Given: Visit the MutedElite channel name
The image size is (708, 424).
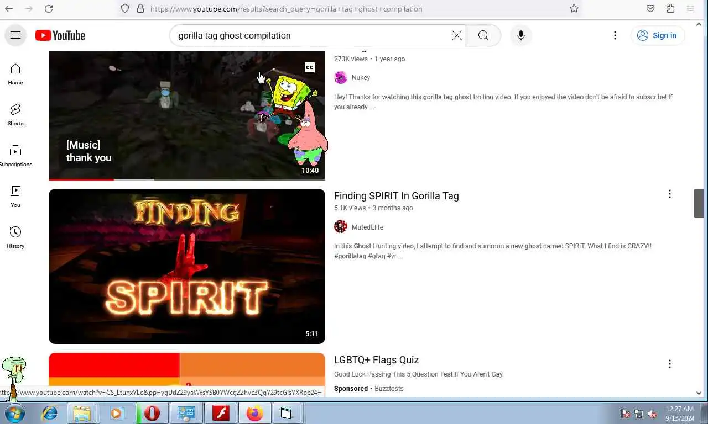Looking at the screenshot, I should click(x=367, y=227).
